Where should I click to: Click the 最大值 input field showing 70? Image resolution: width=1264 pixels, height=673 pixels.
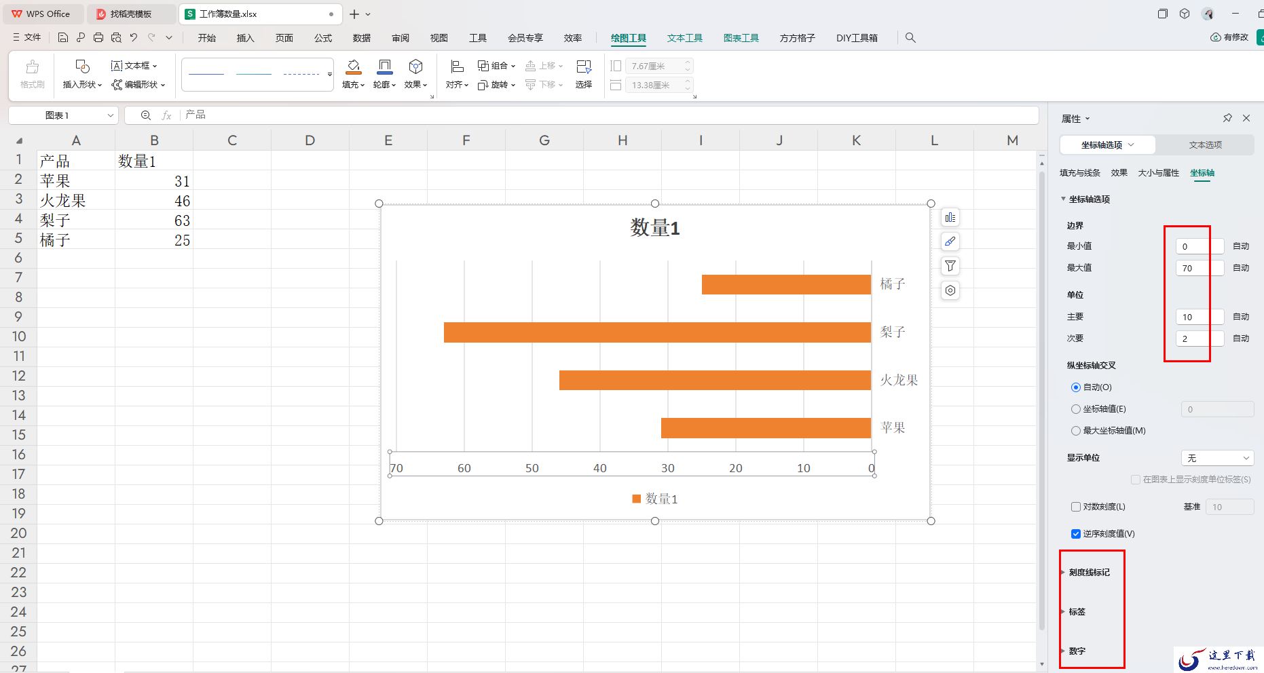tap(1200, 268)
